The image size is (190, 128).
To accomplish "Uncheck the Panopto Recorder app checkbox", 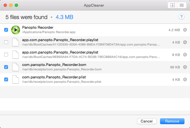I will click(6, 30).
